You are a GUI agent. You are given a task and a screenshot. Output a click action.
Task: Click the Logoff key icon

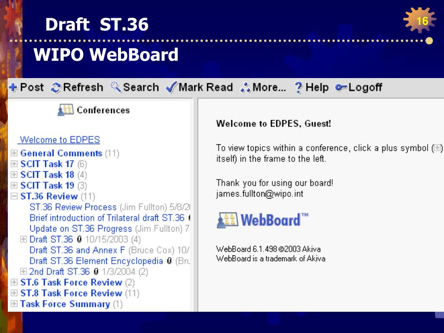(x=341, y=87)
